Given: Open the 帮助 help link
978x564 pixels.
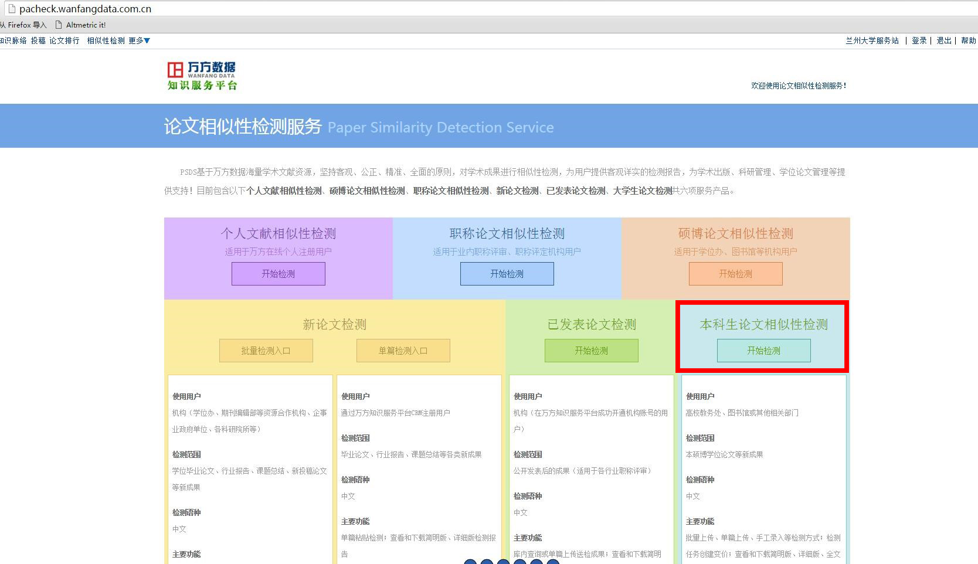Looking at the screenshot, I should [968, 40].
